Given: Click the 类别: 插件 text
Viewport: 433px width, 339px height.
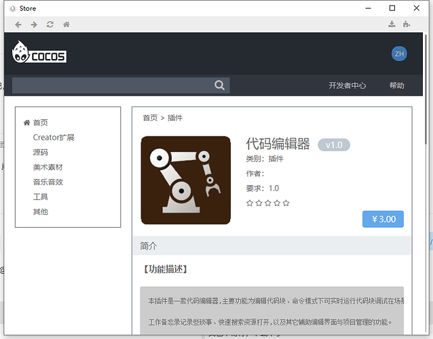Looking at the screenshot, I should click(x=265, y=159).
